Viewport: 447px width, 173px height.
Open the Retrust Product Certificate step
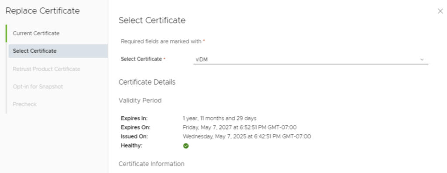click(x=46, y=69)
